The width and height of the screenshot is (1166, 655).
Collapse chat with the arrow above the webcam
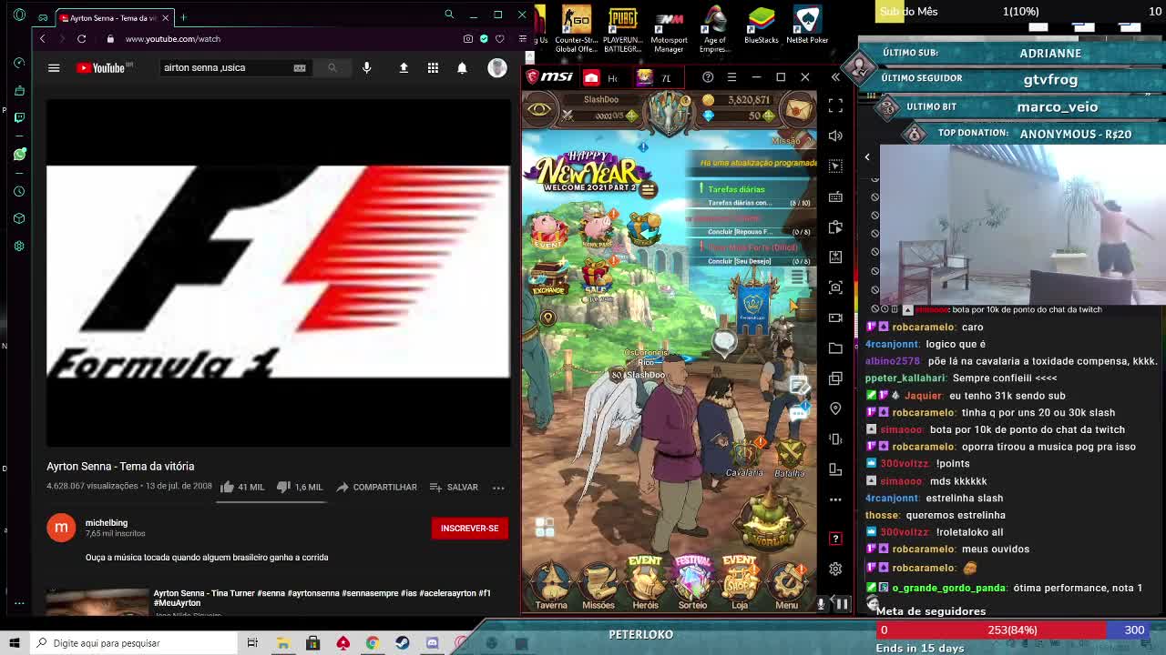click(x=867, y=156)
